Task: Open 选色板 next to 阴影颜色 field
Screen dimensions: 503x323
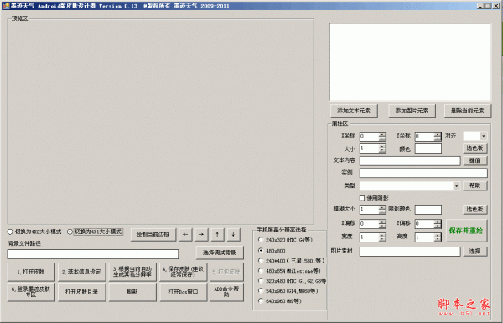Action: coord(474,210)
